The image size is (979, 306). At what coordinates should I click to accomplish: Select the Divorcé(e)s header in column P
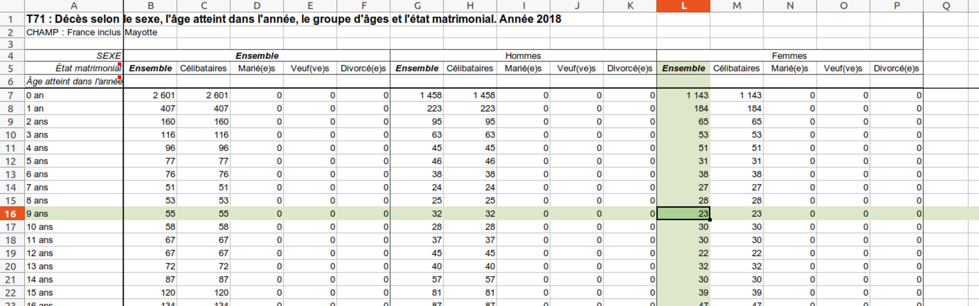(896, 68)
